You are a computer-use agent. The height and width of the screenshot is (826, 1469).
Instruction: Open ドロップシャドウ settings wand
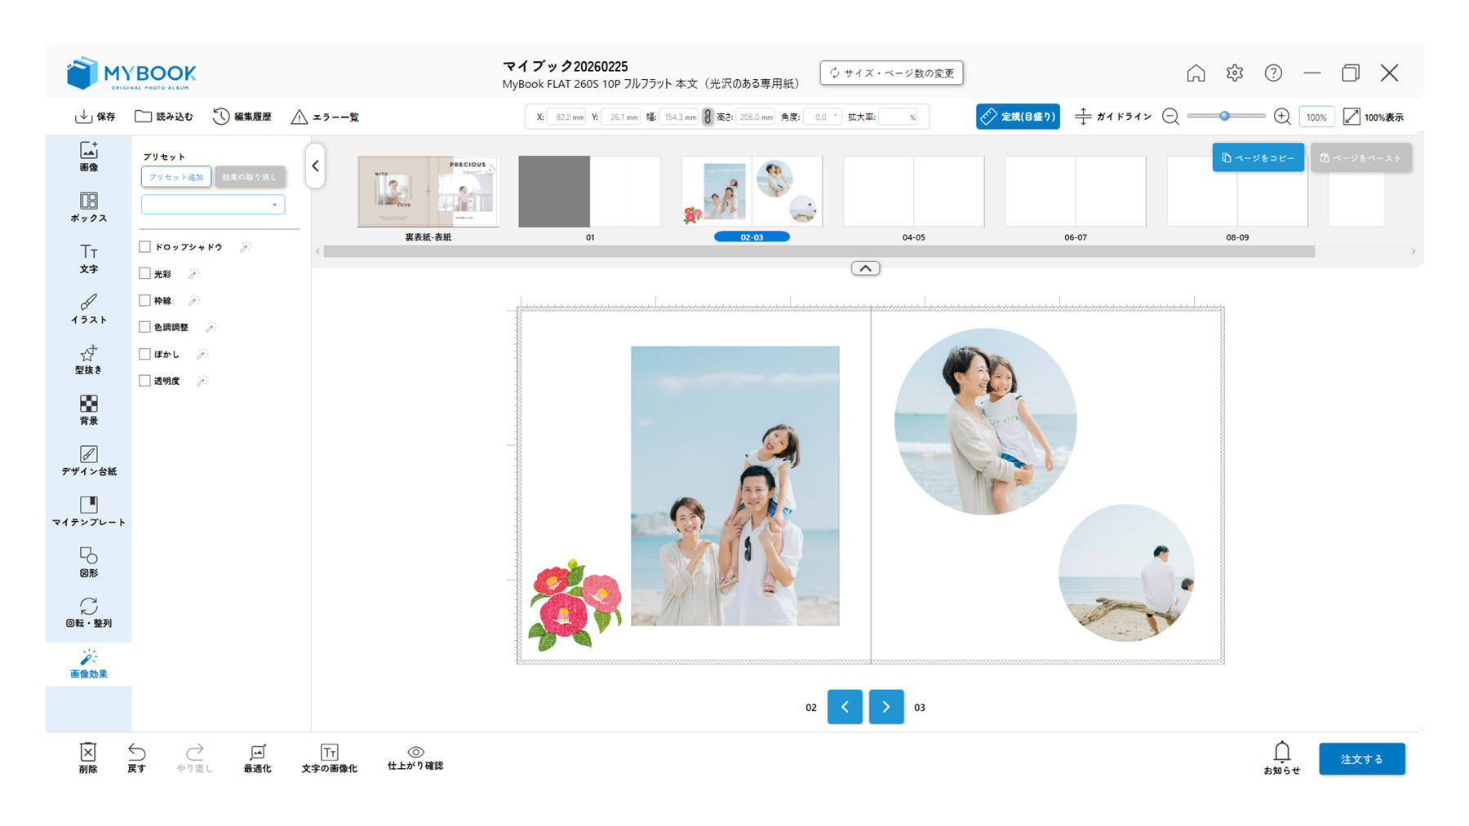(245, 246)
